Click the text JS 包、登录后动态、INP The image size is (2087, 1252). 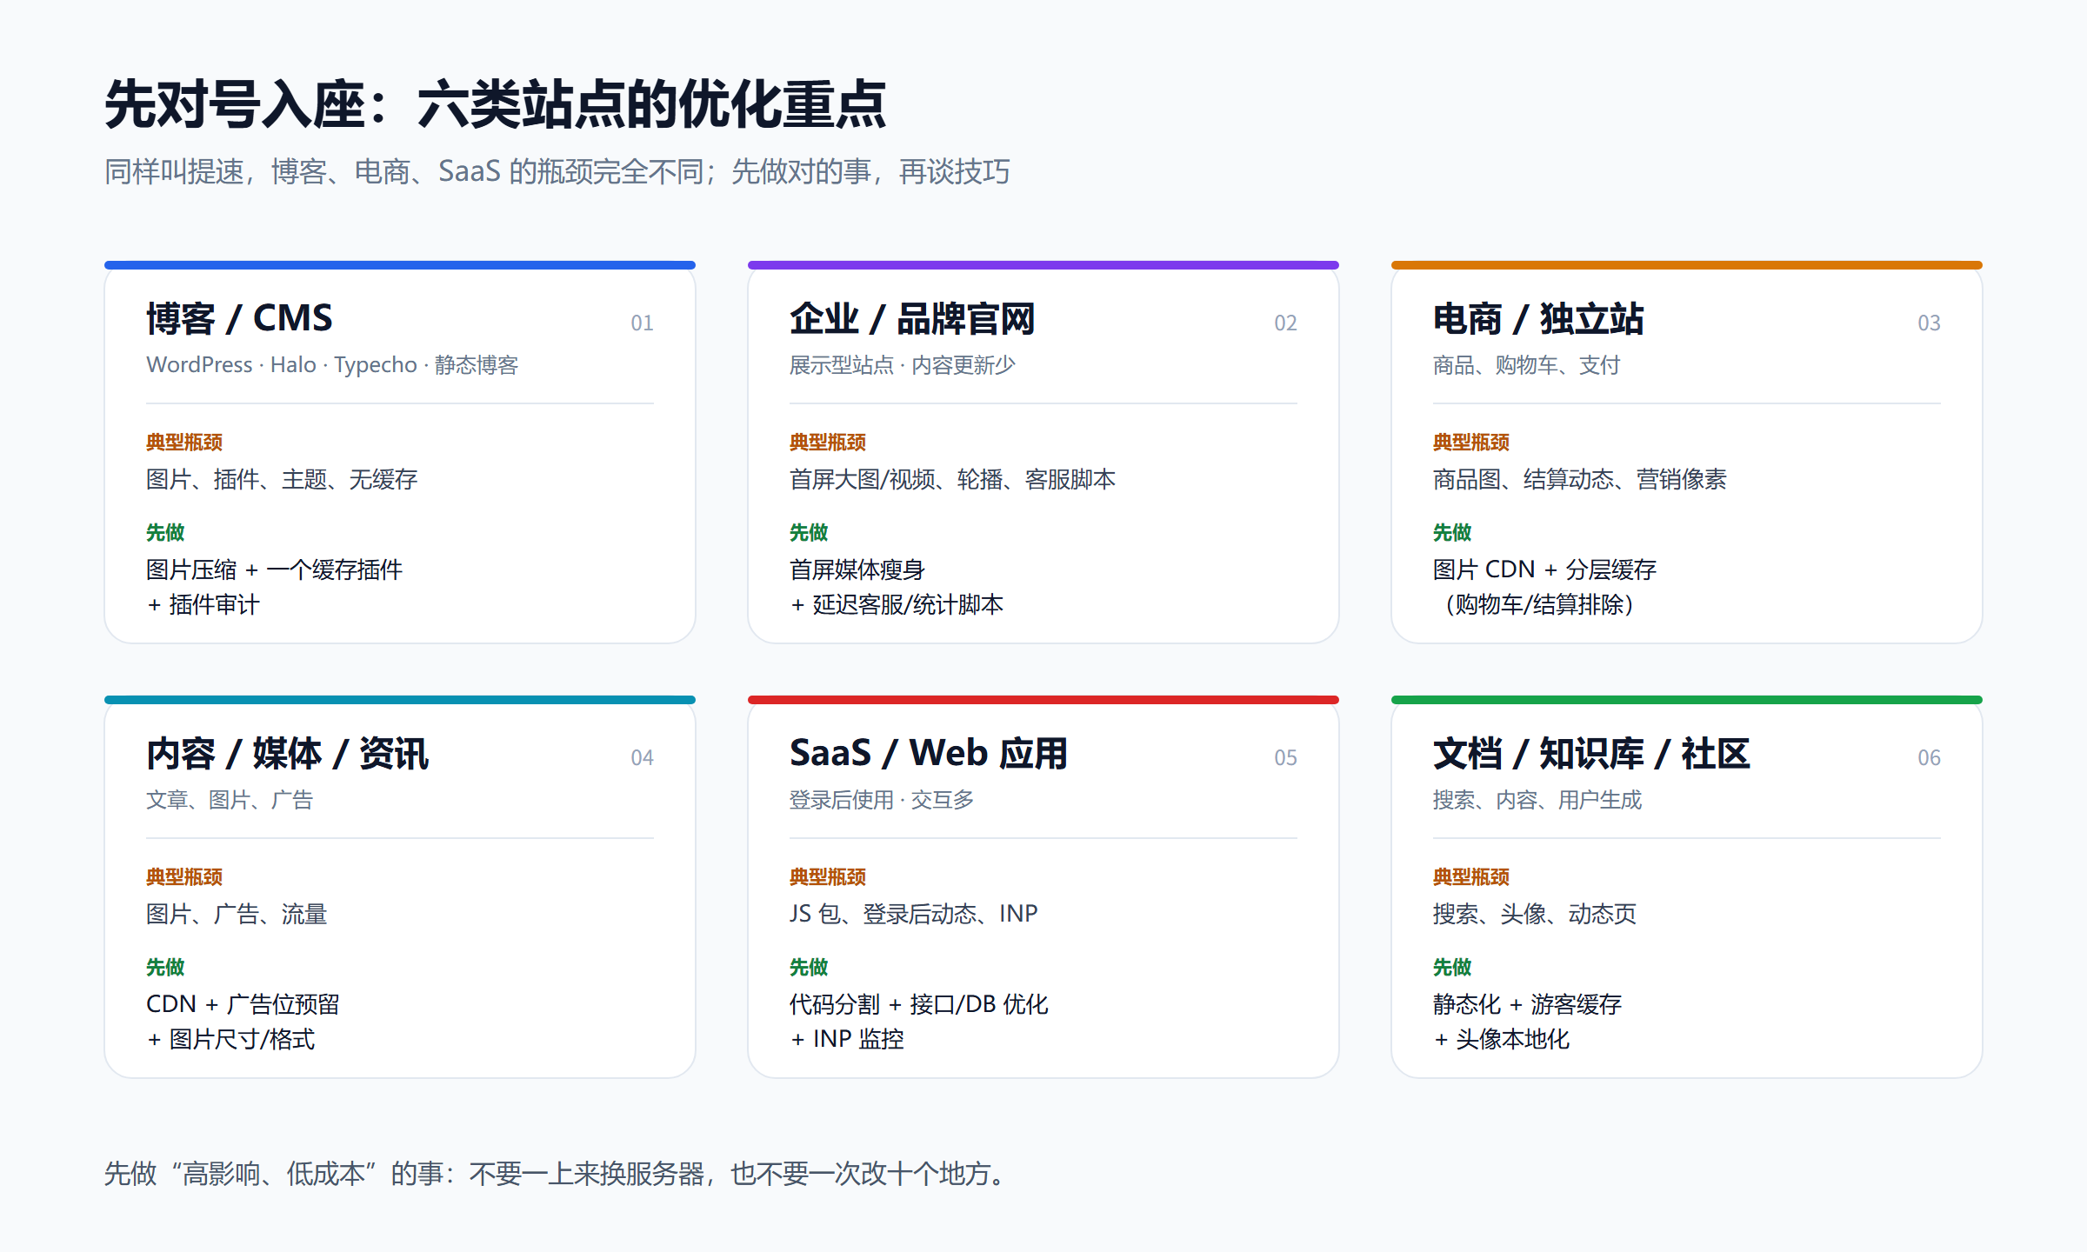(x=914, y=914)
